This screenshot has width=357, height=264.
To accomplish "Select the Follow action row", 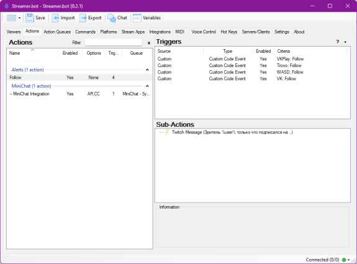I will click(79, 78).
